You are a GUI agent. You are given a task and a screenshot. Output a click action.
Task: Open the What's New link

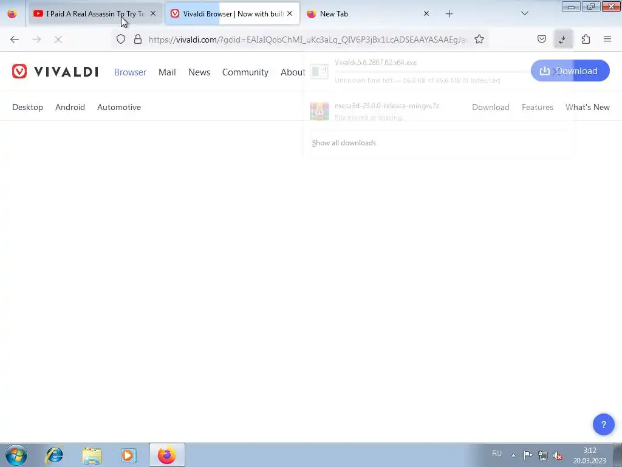587,107
